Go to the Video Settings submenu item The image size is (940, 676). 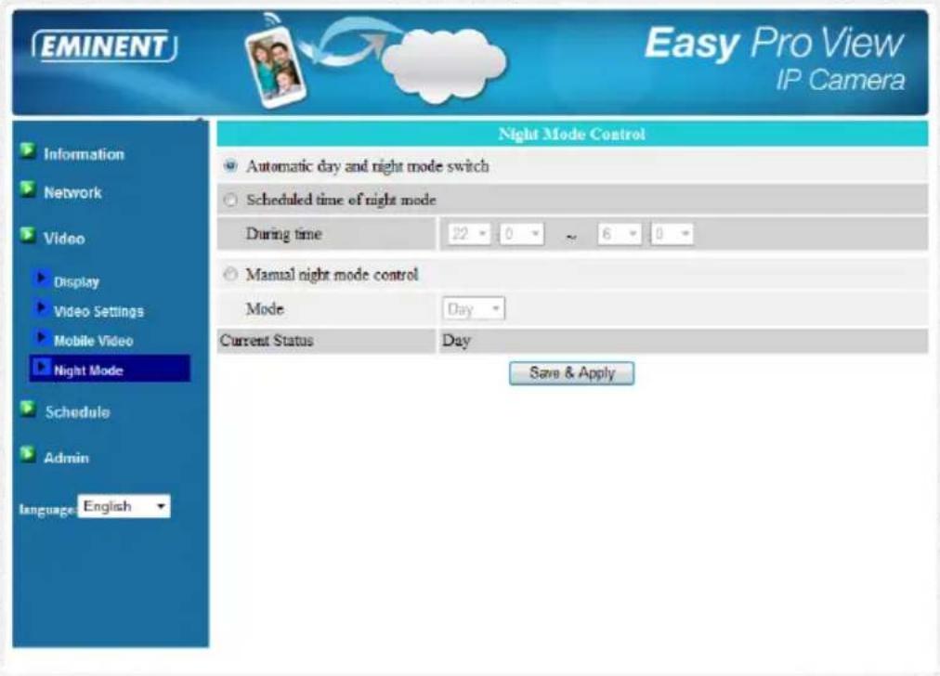98,311
